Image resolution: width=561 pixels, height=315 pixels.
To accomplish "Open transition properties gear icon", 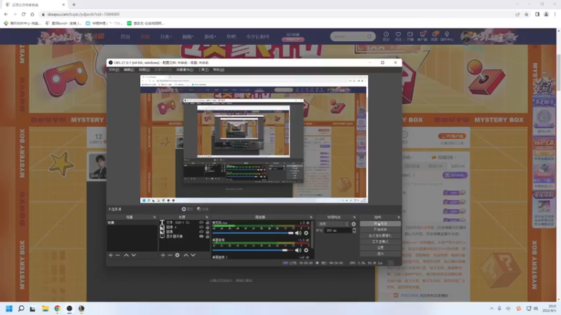I will (x=353, y=224).
